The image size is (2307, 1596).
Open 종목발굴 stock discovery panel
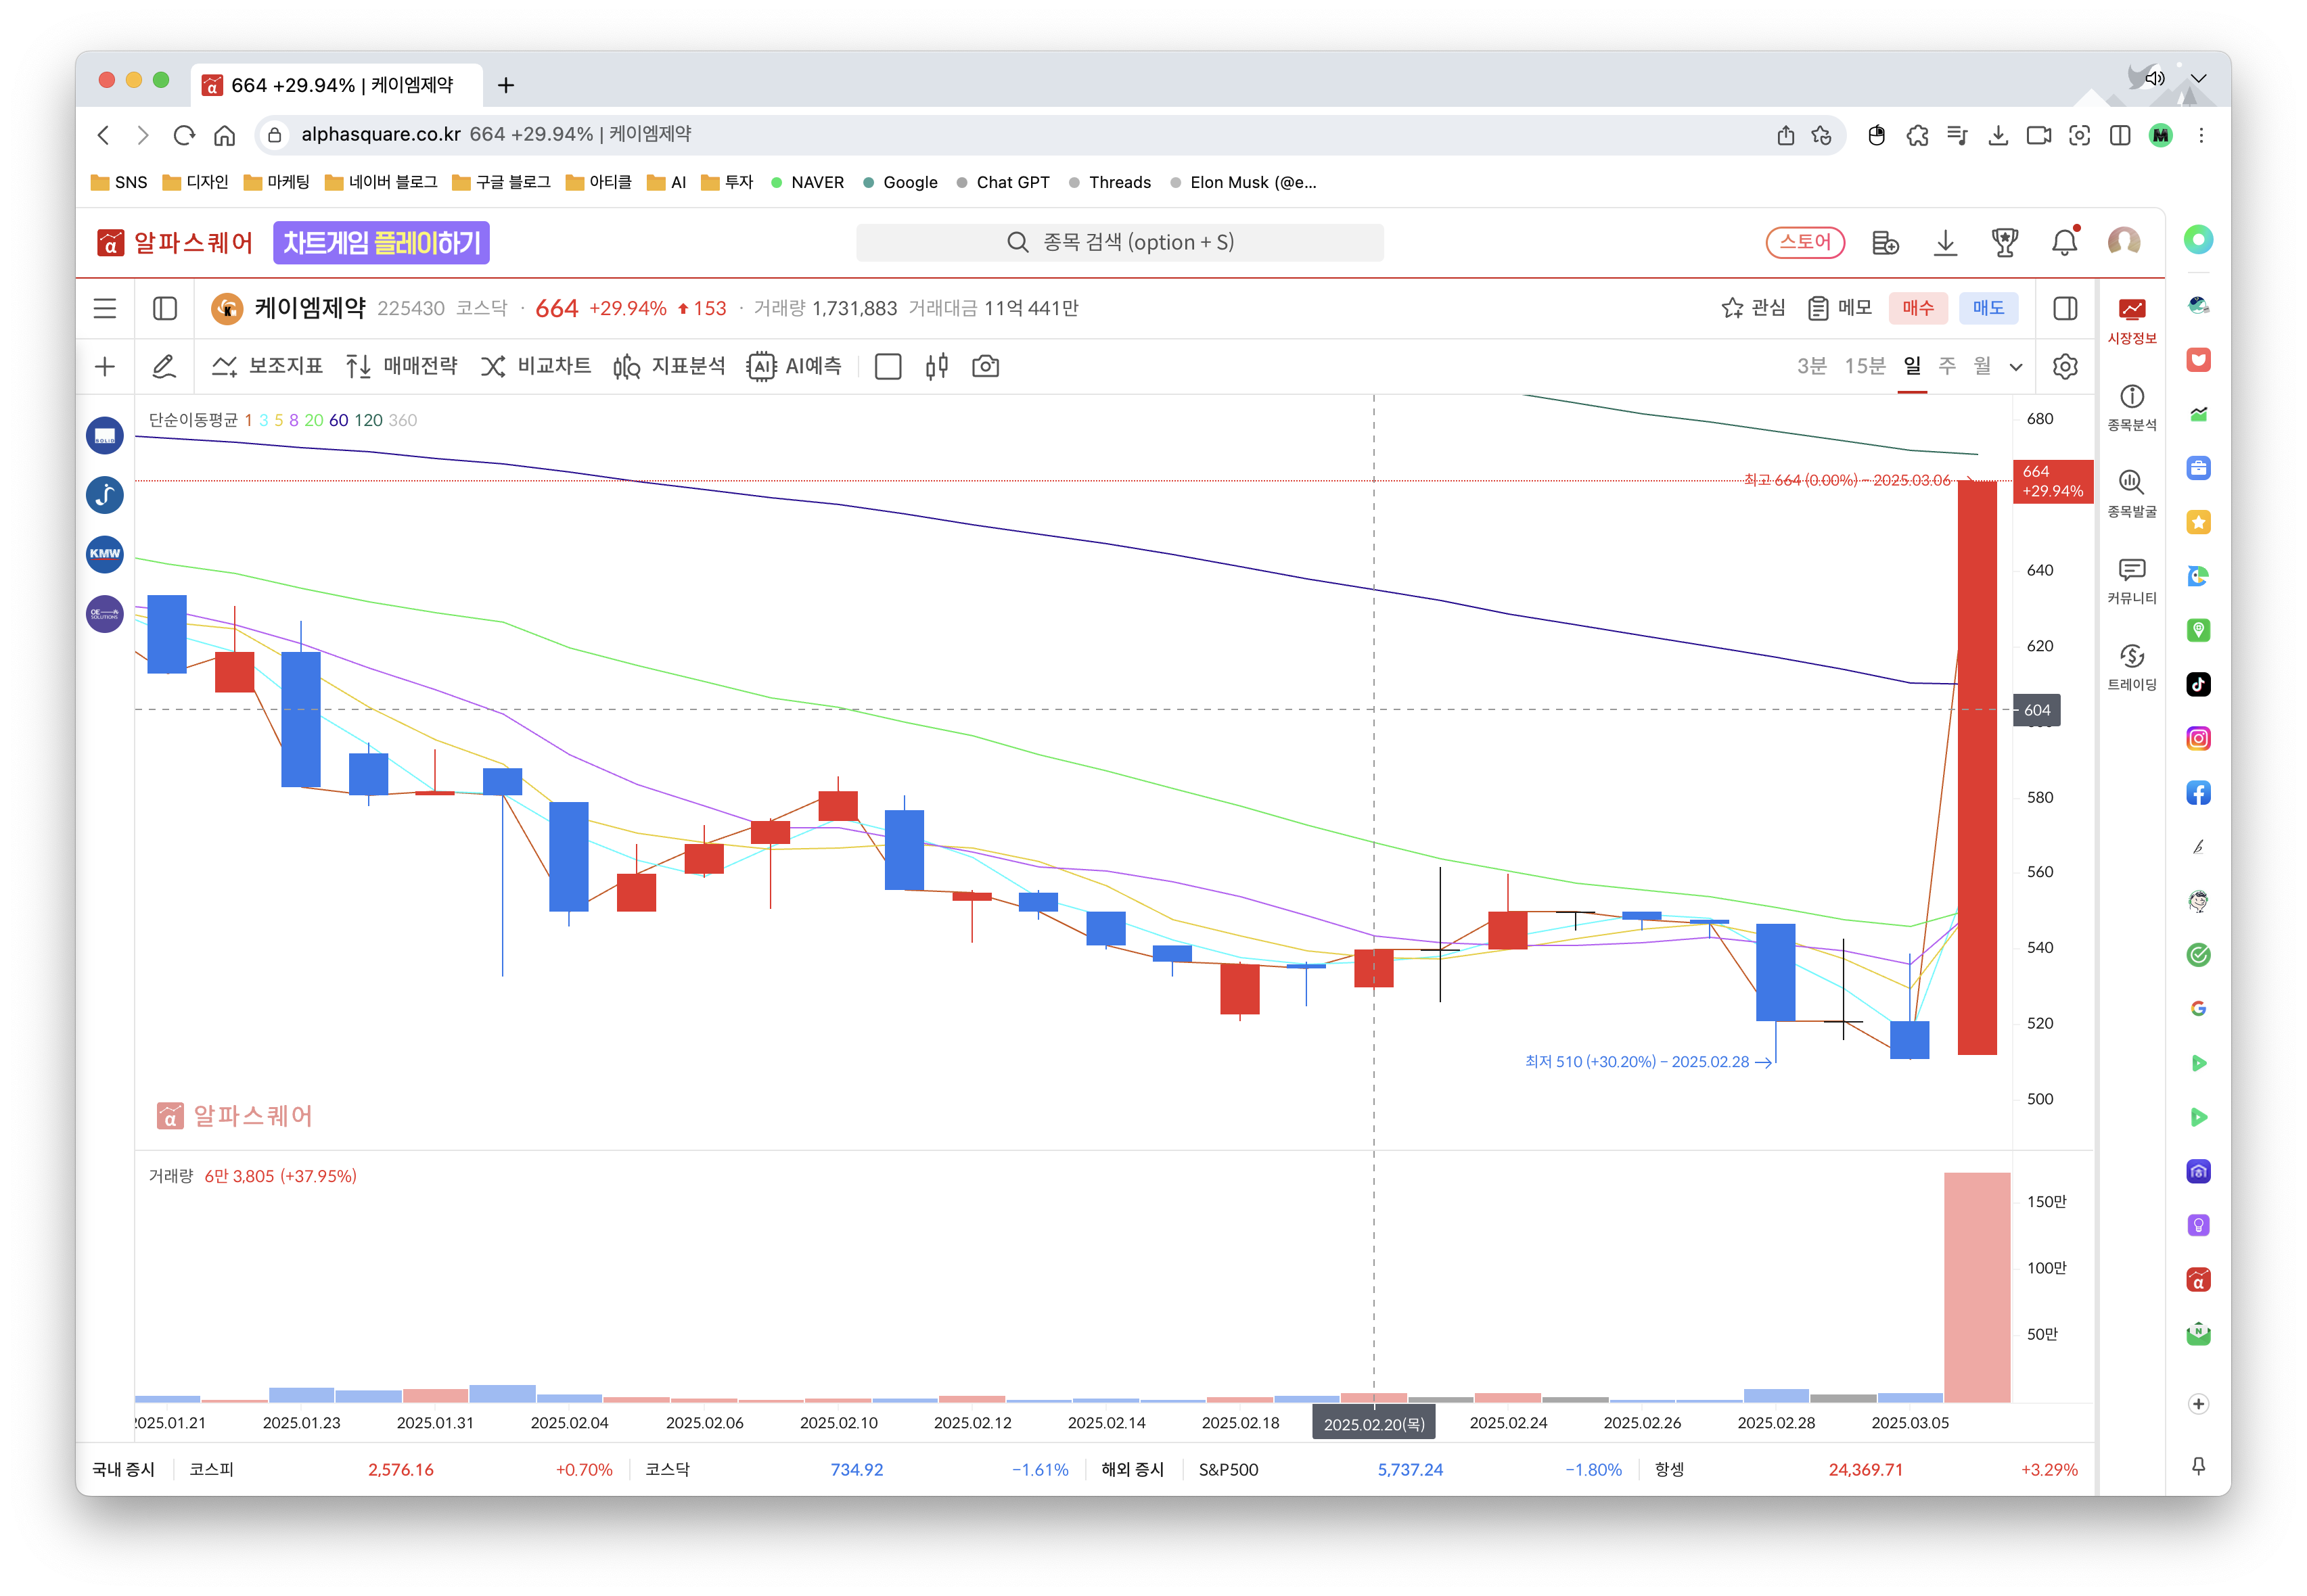pyautogui.click(x=2132, y=494)
